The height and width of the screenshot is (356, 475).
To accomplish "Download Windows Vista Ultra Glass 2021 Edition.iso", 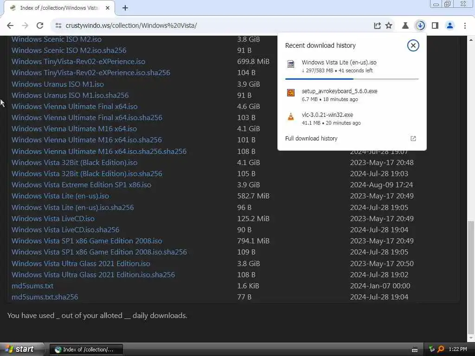I will (81, 264).
